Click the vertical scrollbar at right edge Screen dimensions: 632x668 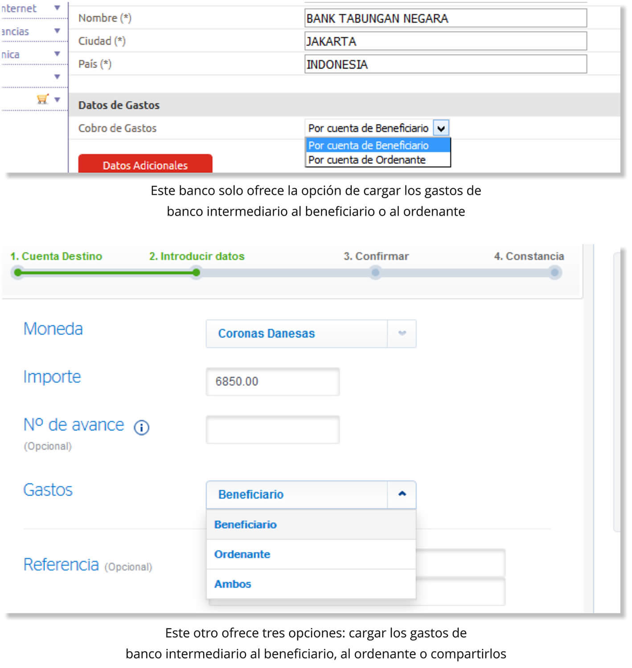[x=617, y=392]
